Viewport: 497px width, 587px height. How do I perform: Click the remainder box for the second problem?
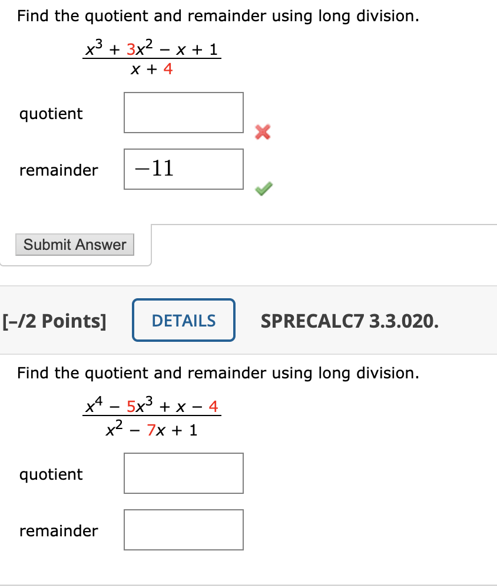click(x=183, y=529)
